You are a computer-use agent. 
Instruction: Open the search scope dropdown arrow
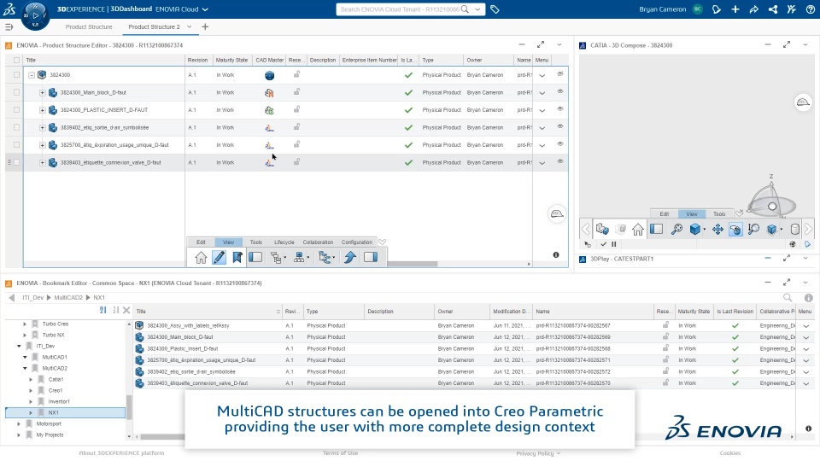point(477,9)
